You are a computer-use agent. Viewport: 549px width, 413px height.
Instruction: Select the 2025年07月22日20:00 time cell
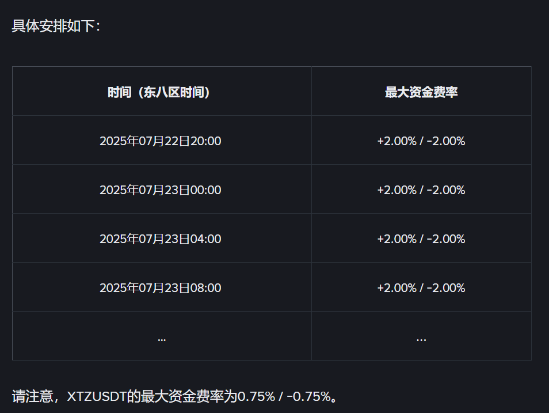pyautogui.click(x=160, y=141)
